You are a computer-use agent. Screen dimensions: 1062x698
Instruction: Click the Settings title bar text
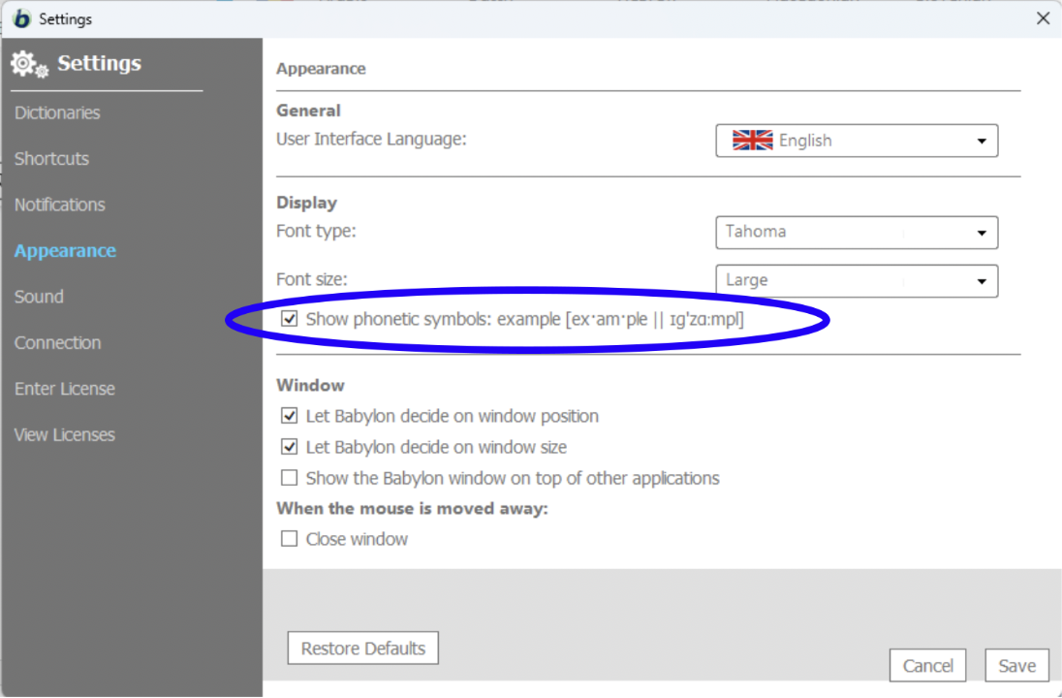coord(65,19)
